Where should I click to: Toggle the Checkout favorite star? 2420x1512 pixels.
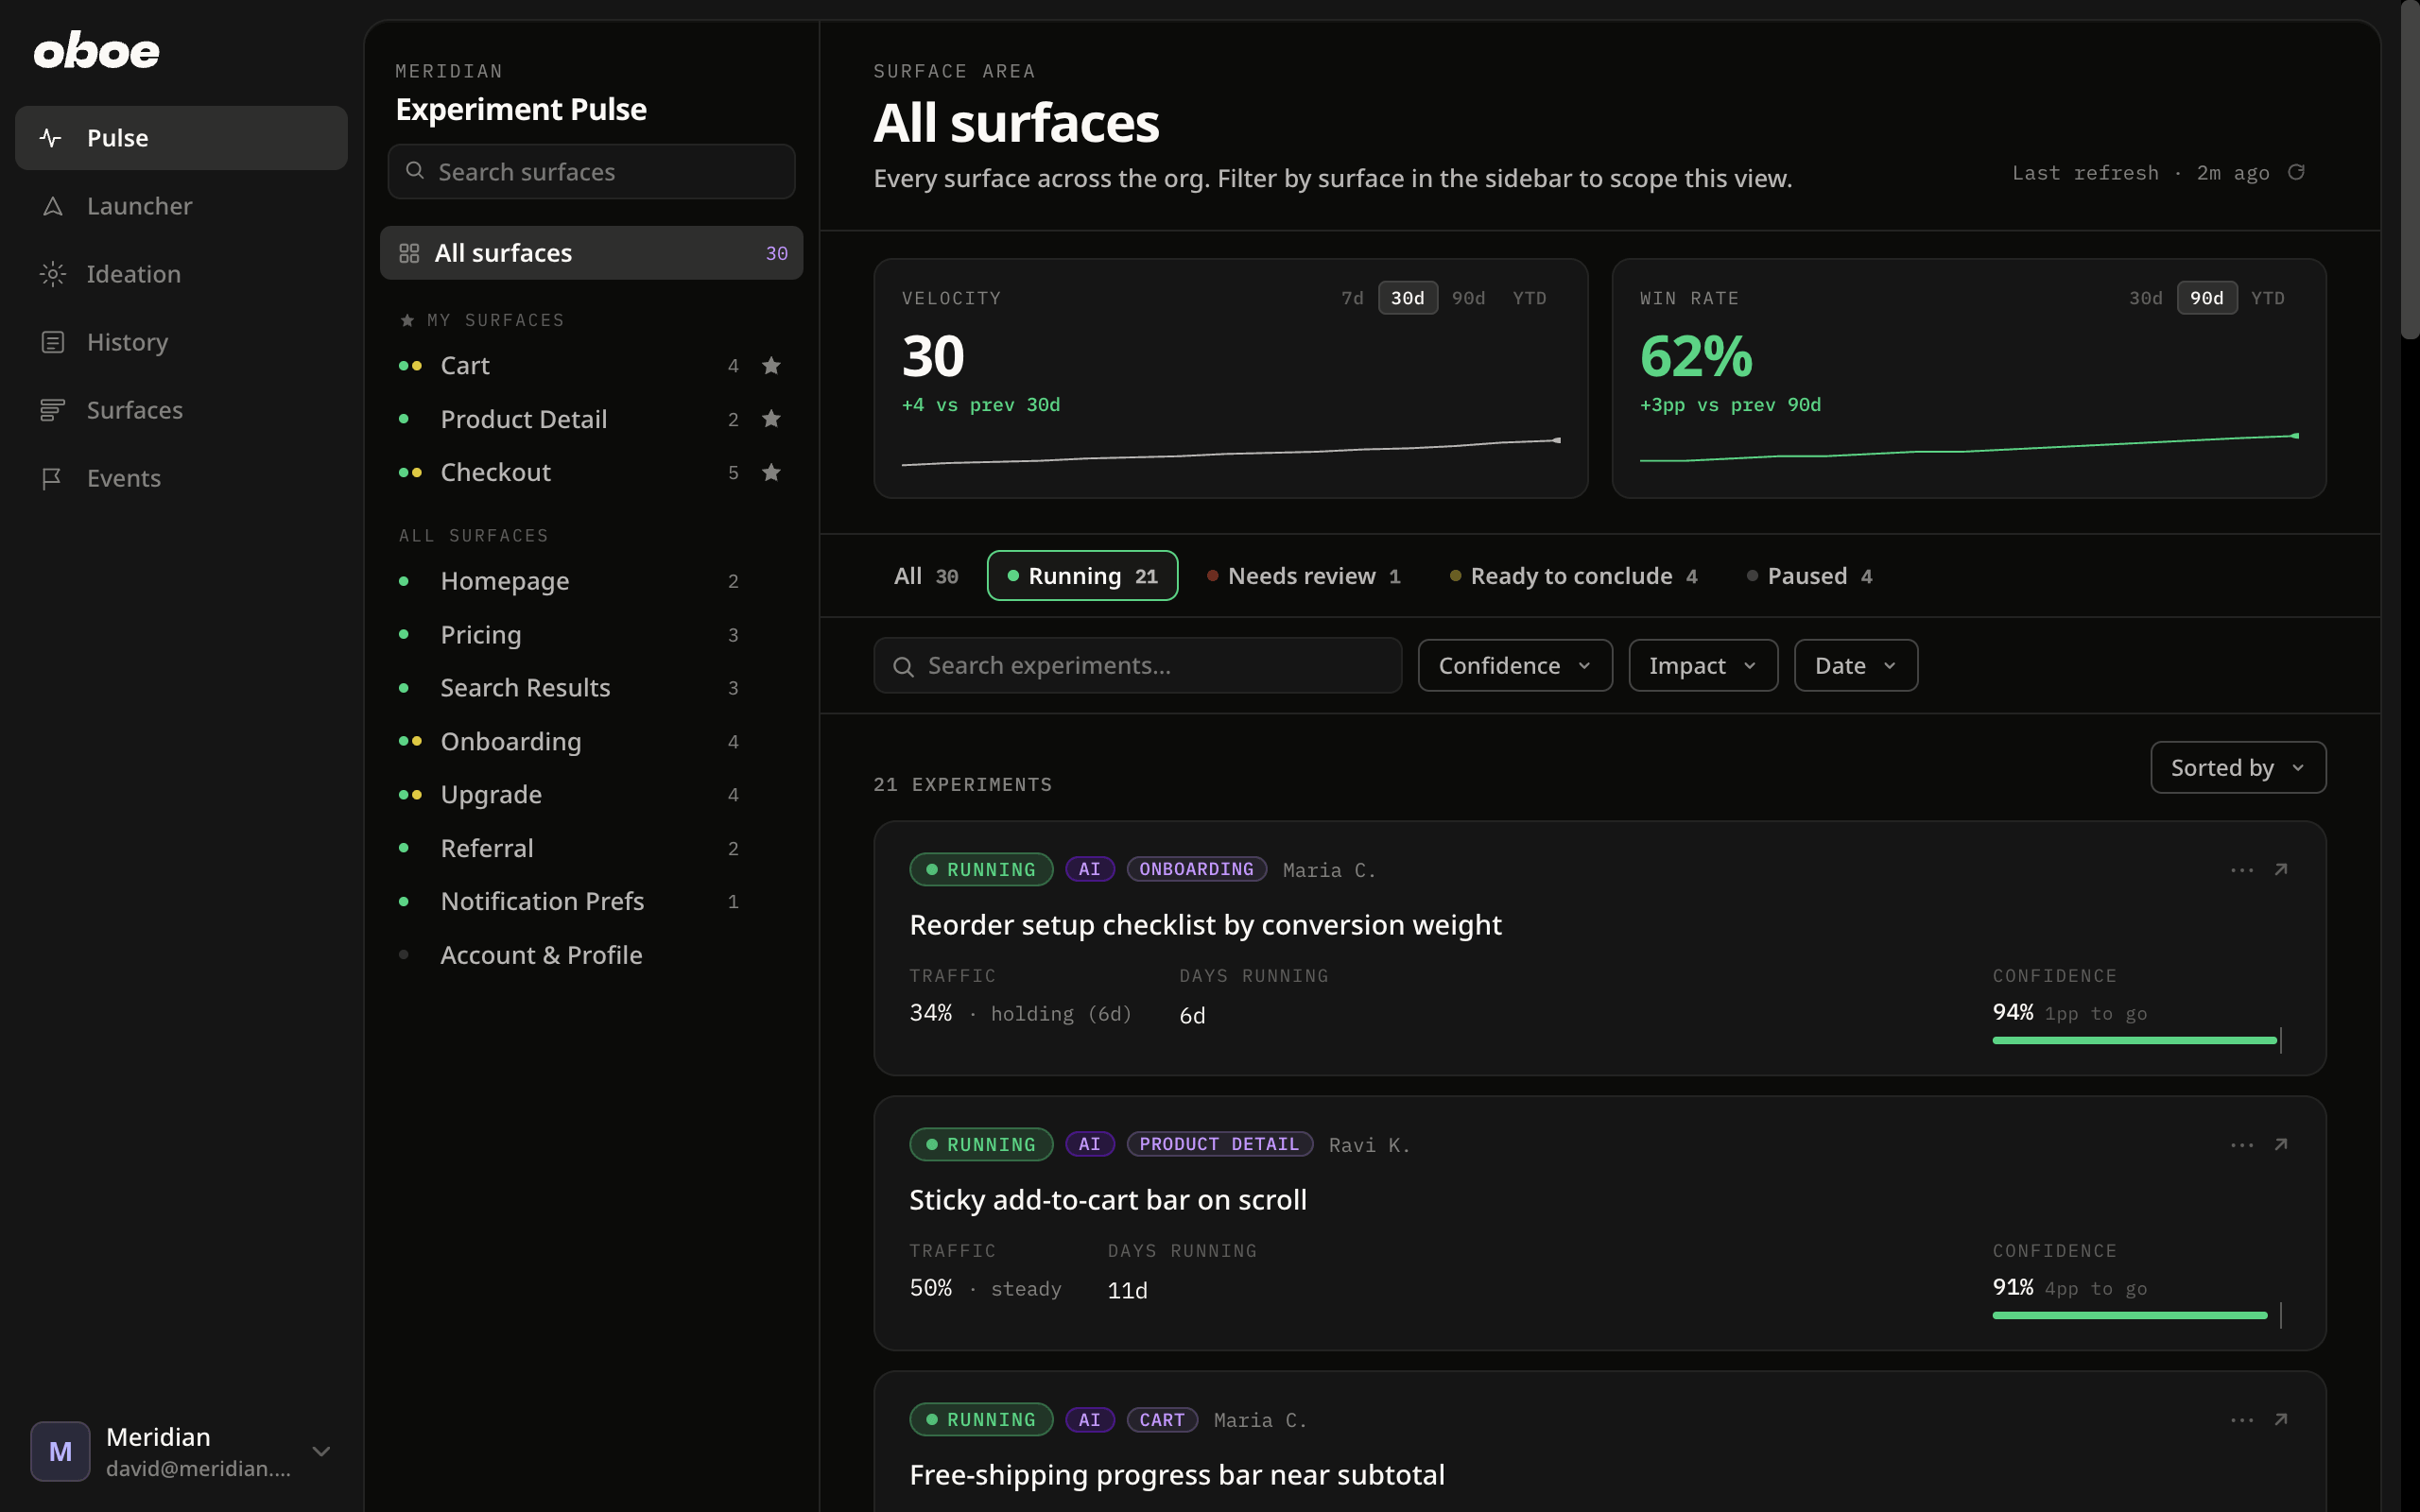pos(771,472)
